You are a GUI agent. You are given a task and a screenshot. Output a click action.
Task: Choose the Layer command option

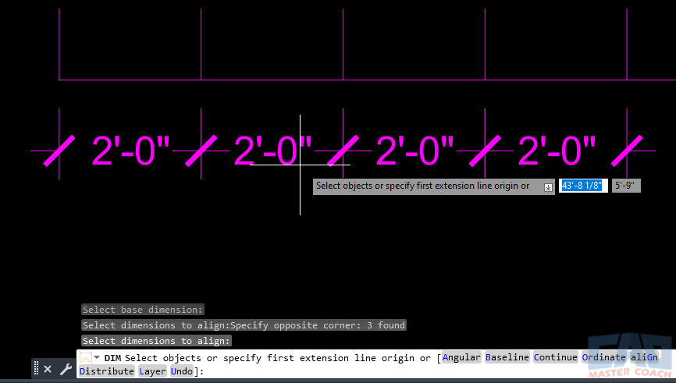[x=152, y=371]
